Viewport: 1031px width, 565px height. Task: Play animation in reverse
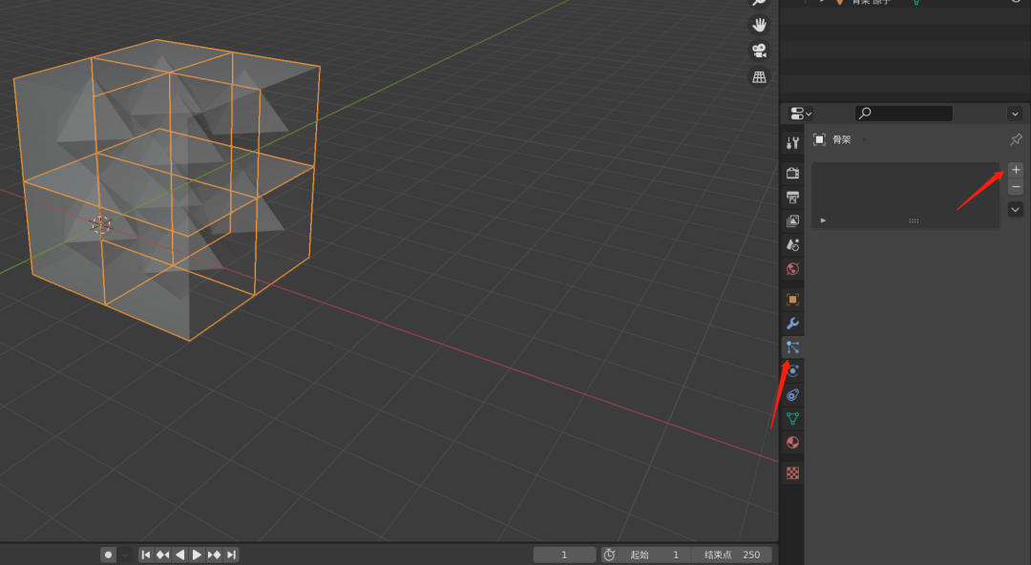pyautogui.click(x=179, y=555)
